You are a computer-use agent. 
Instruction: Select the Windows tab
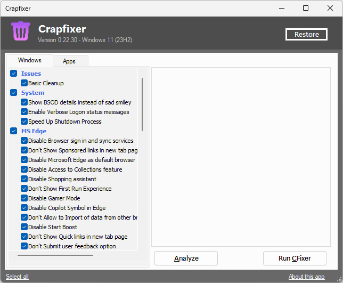[30, 60]
